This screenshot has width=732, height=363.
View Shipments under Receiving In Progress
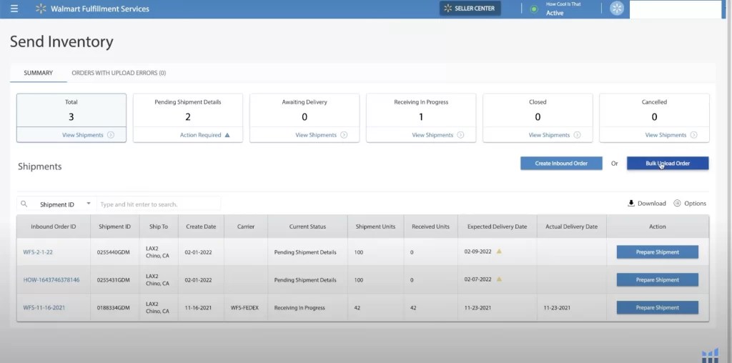click(x=432, y=135)
